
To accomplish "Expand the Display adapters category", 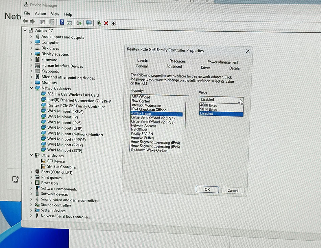I will (x=31, y=54).
